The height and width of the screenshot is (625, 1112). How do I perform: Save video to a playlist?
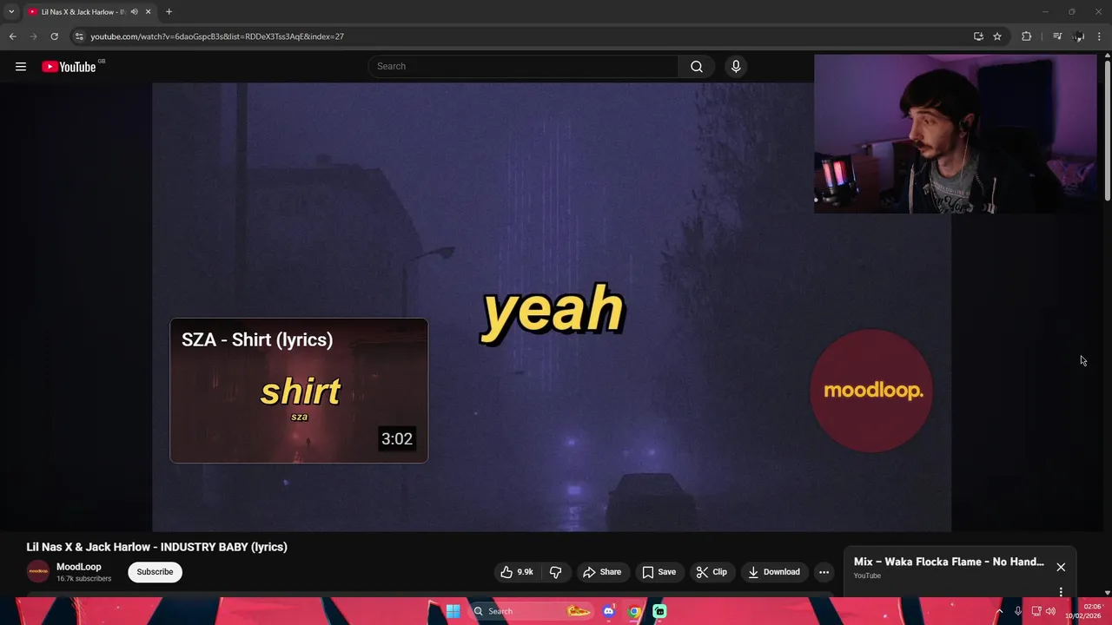pyautogui.click(x=659, y=572)
